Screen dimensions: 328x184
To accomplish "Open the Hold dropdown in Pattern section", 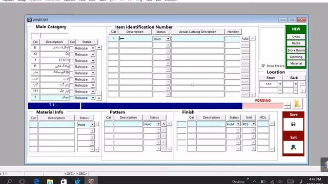I will click(x=158, y=124).
